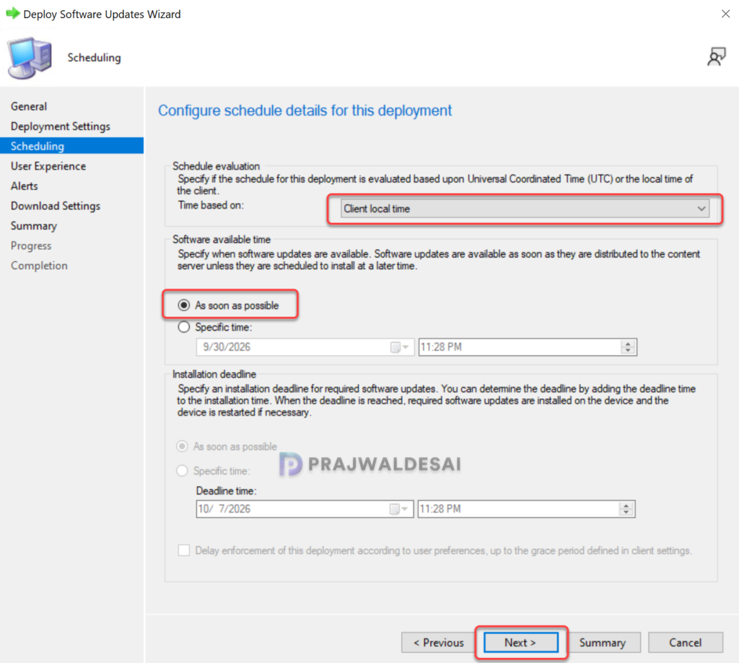Open calendar picker for deadline date 10/7/2026
739x663 pixels.
click(398, 509)
